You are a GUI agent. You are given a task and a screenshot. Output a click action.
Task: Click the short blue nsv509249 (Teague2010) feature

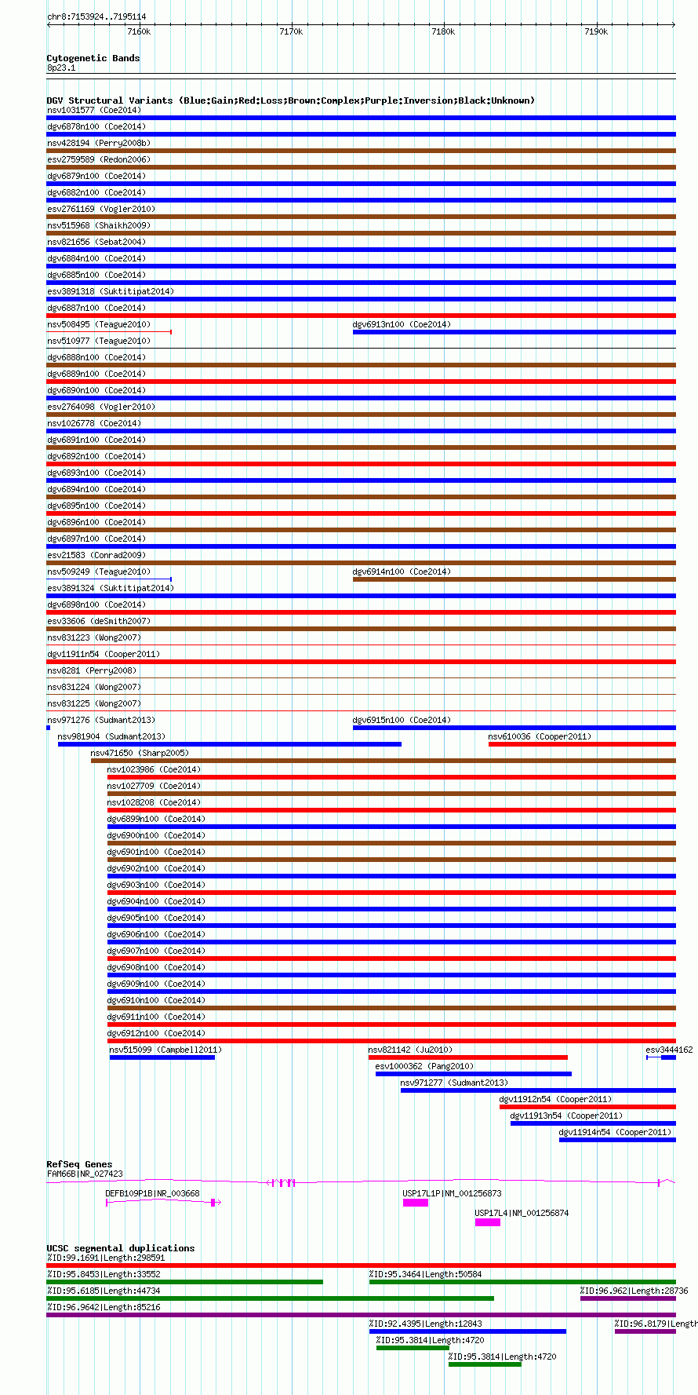(109, 579)
